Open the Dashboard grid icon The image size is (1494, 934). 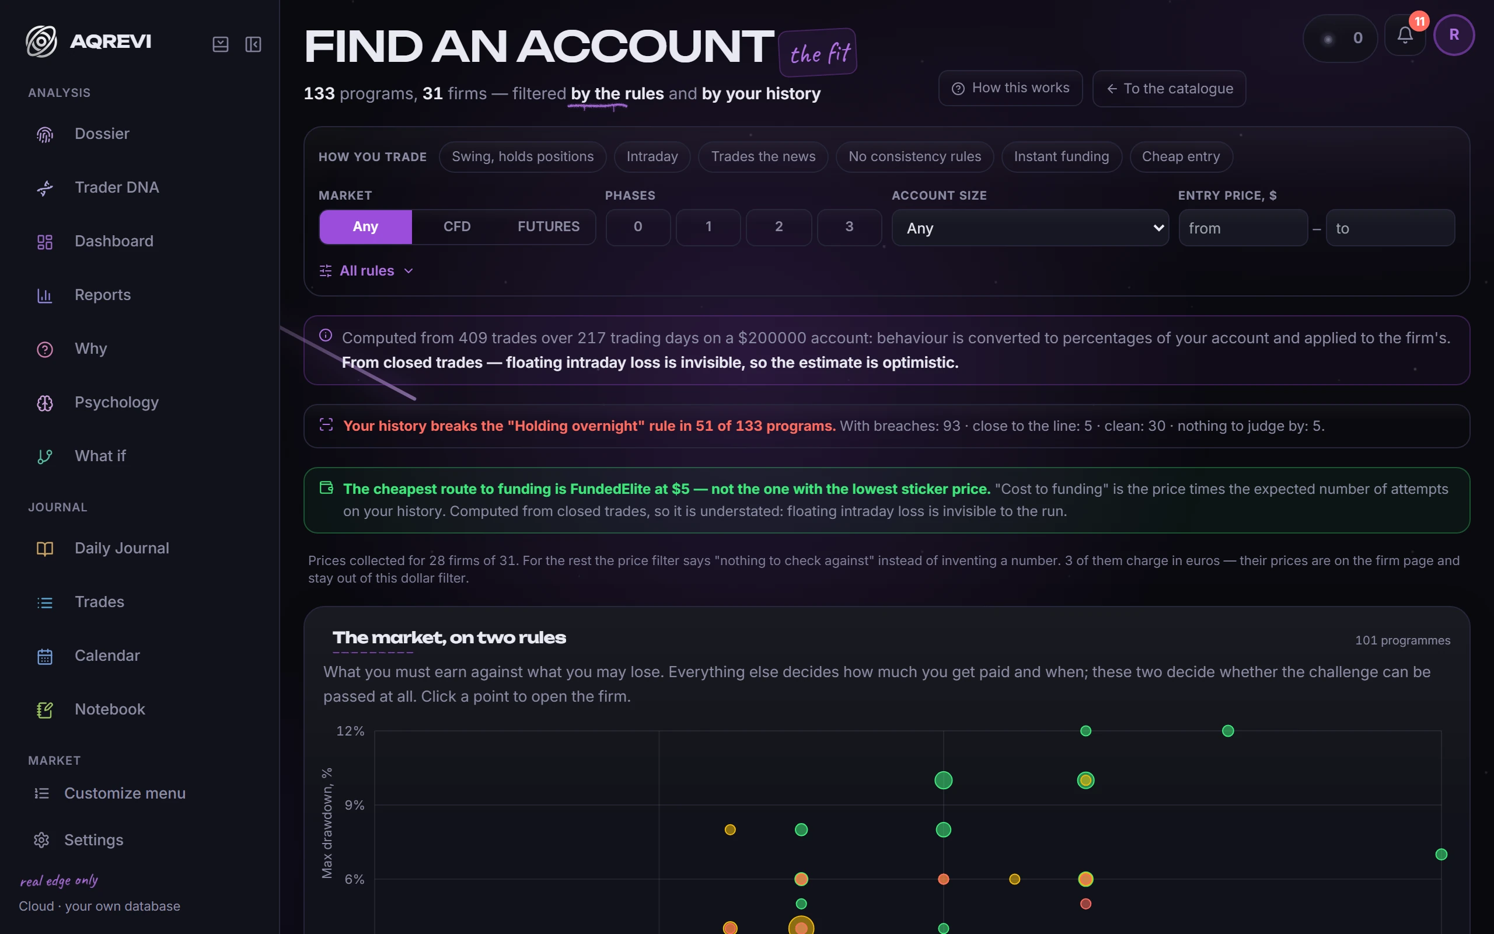pos(44,242)
